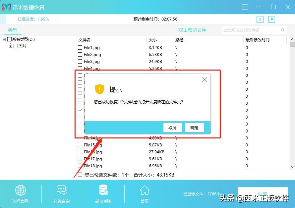This screenshot has width=295, height=208.
Task: Click the file list scrollbar thumb
Action: [x=292, y=45]
